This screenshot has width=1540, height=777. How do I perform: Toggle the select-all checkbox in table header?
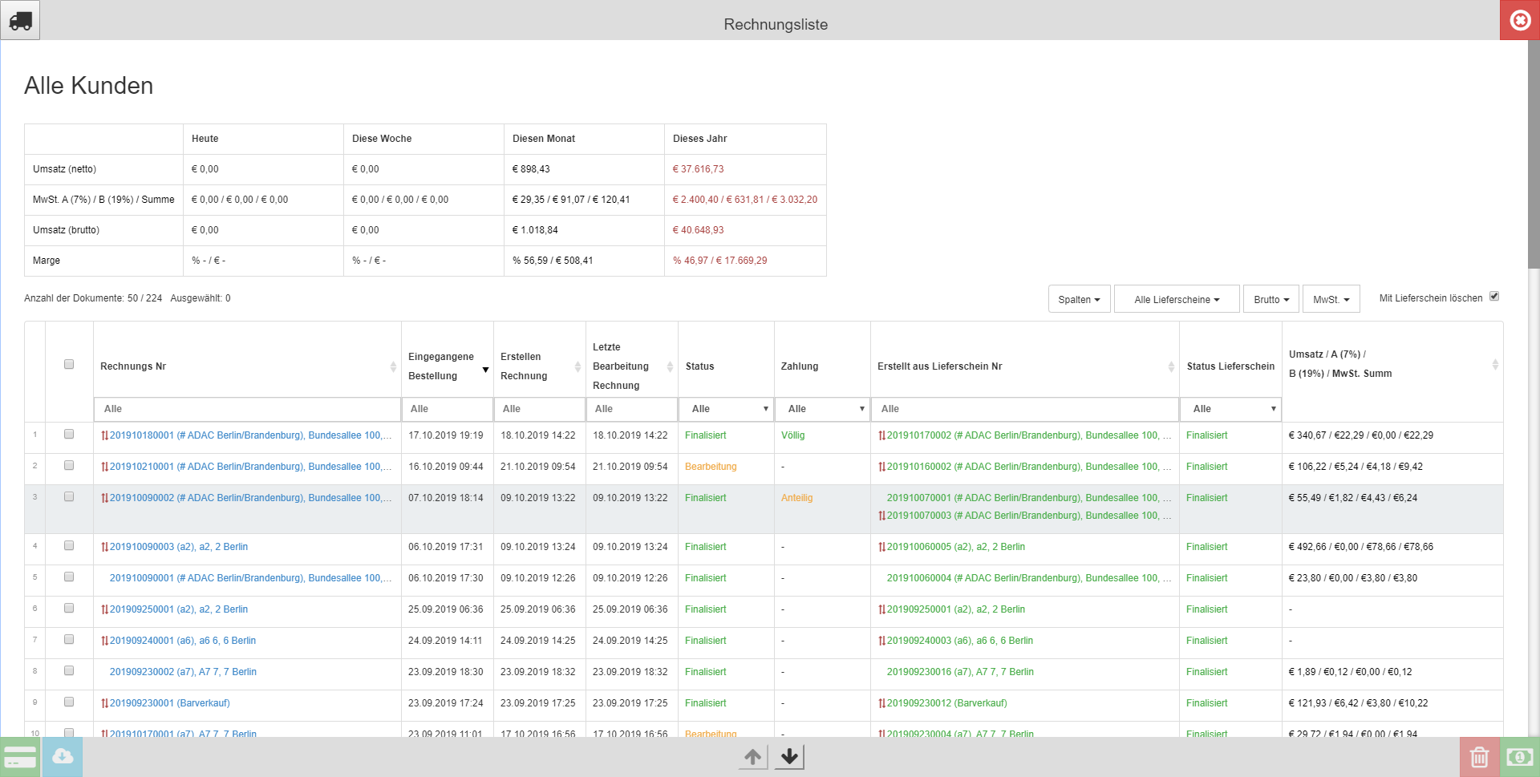pyautogui.click(x=69, y=365)
